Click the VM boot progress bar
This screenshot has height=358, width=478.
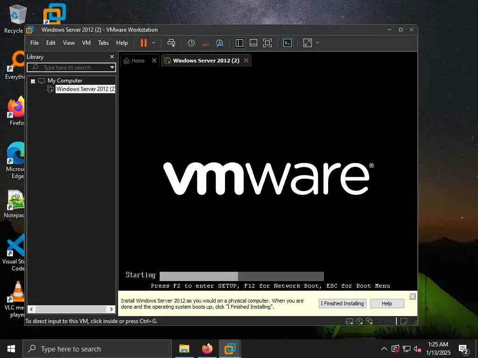click(x=241, y=276)
